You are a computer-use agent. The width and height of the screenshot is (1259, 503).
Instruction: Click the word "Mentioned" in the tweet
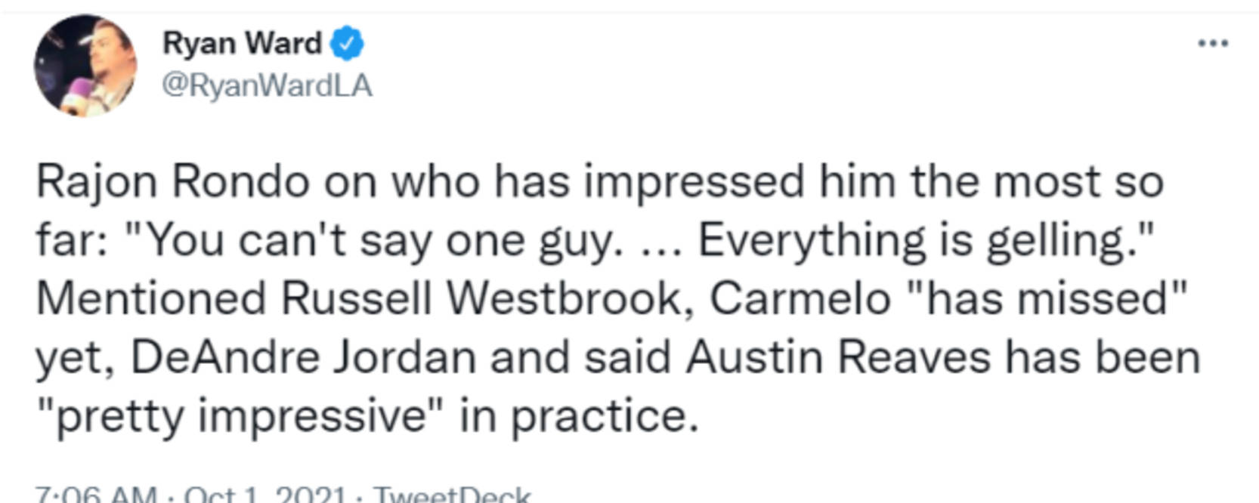point(151,298)
